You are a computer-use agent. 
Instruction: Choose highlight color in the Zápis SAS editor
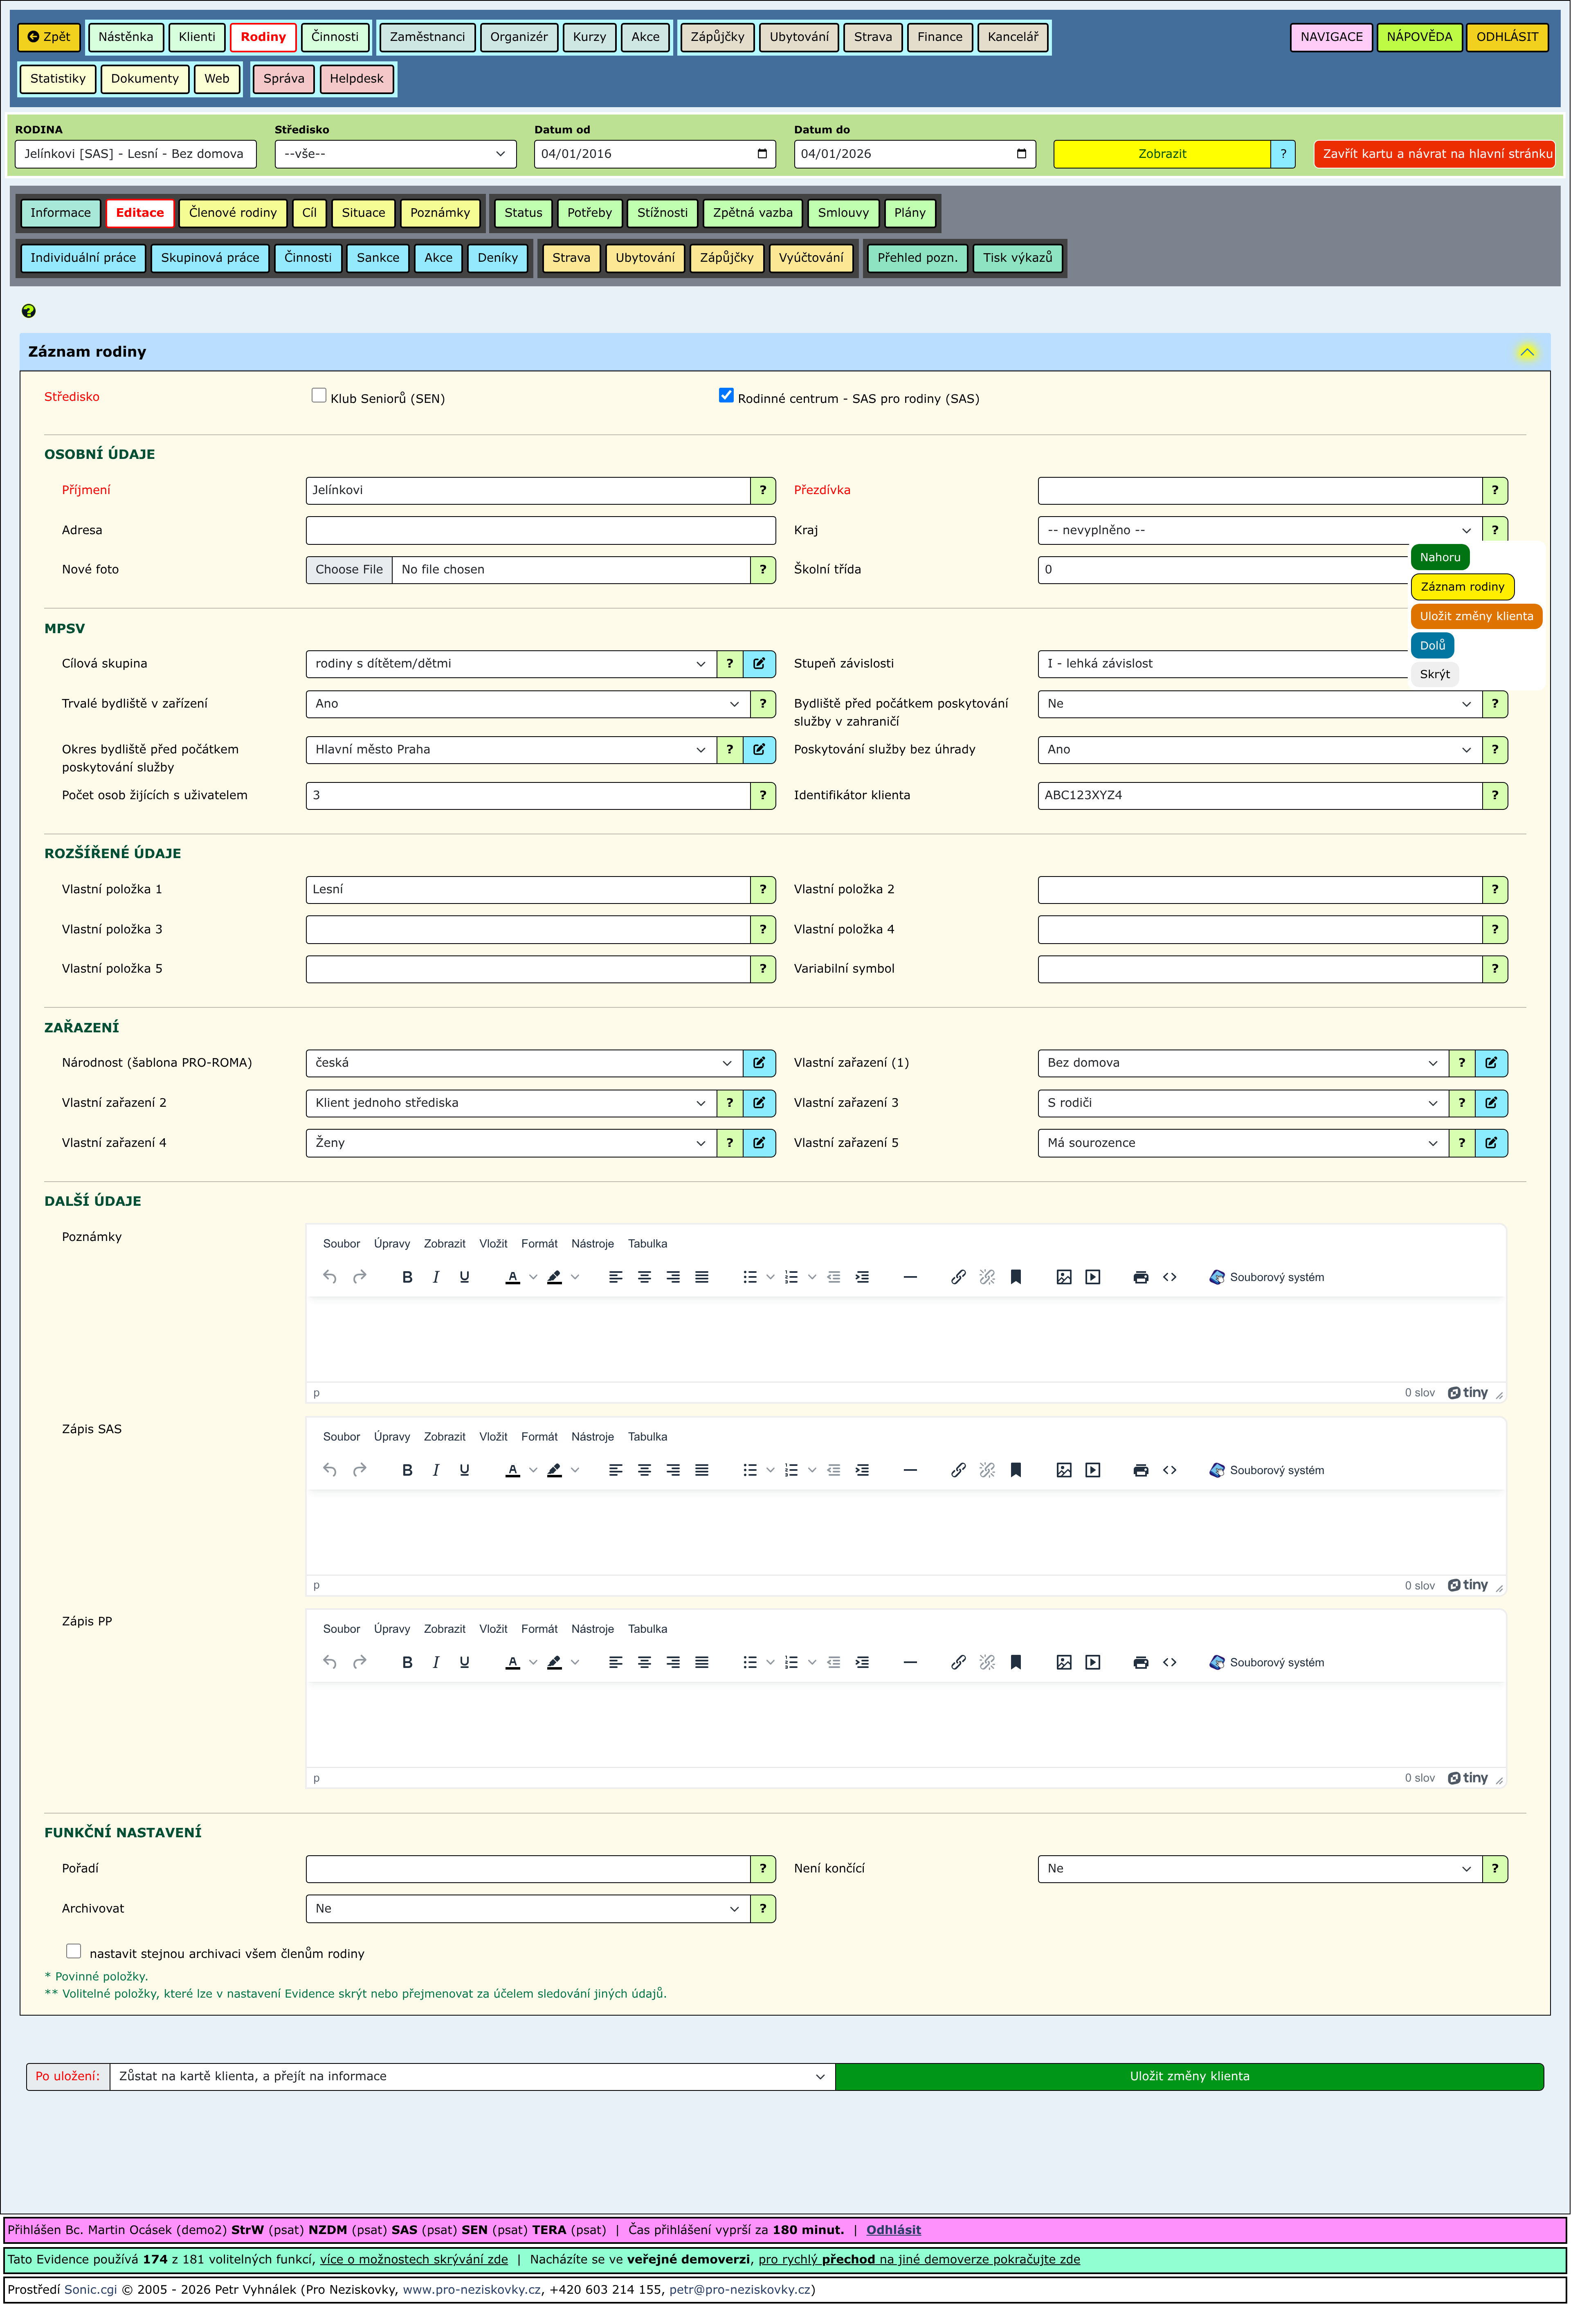(555, 1471)
